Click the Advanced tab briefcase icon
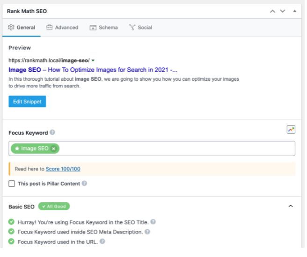The image size is (307, 257). 49,28
